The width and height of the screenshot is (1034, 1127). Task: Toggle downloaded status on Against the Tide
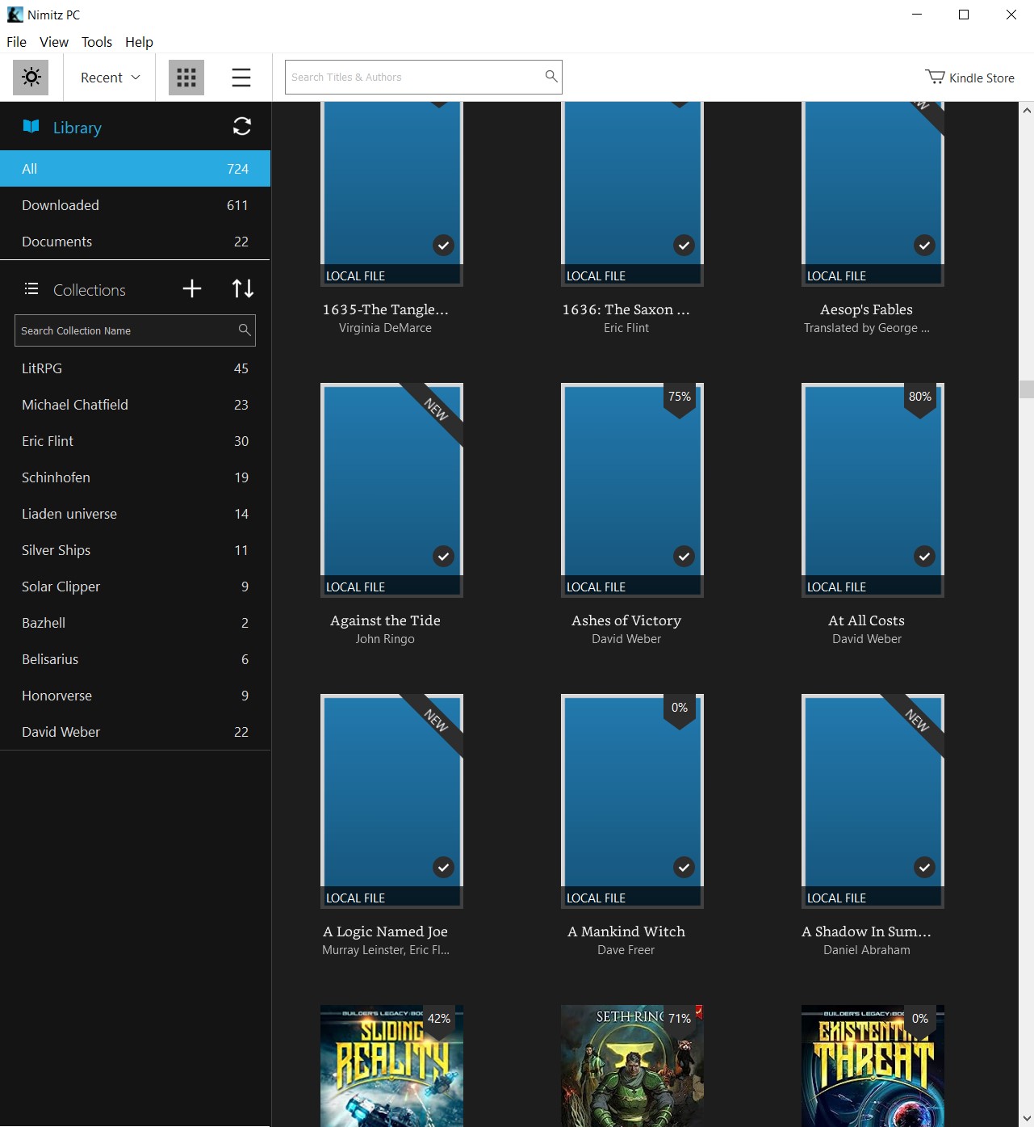click(x=442, y=556)
